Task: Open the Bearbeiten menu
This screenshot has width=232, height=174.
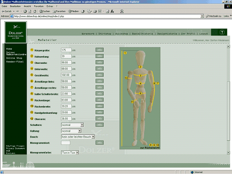Action: 15,6
